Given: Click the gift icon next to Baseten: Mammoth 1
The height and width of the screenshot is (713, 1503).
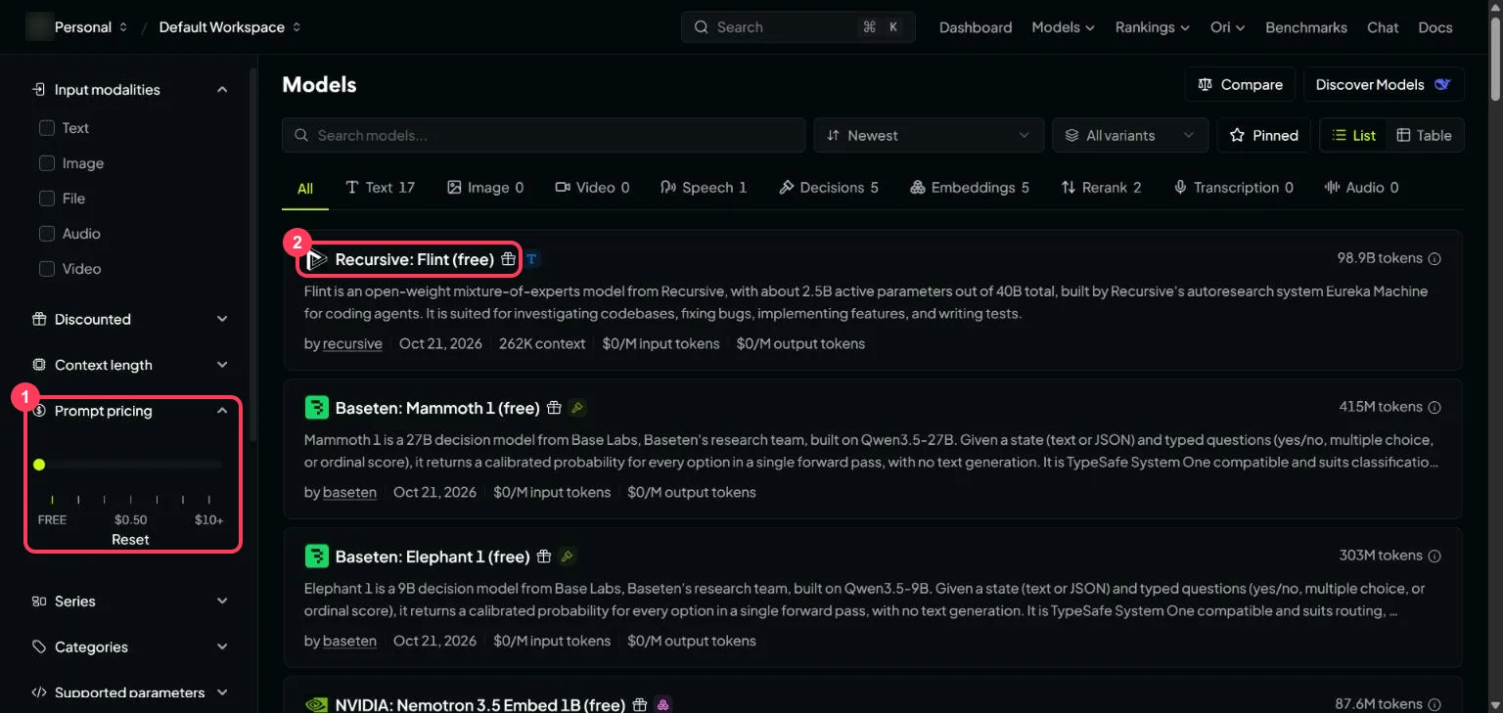Looking at the screenshot, I should 554,408.
